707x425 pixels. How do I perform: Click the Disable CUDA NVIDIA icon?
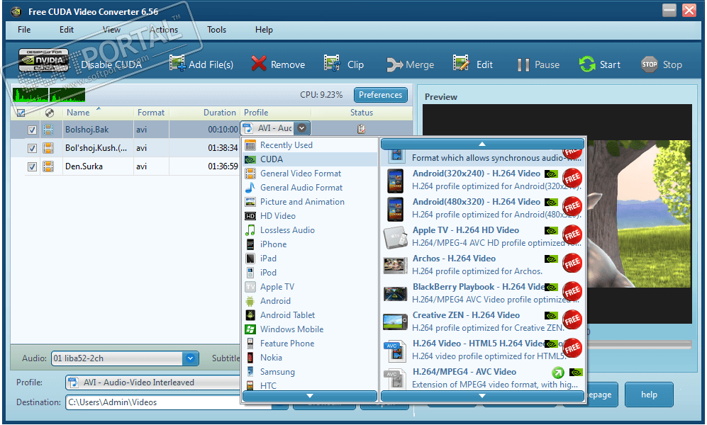click(44, 60)
